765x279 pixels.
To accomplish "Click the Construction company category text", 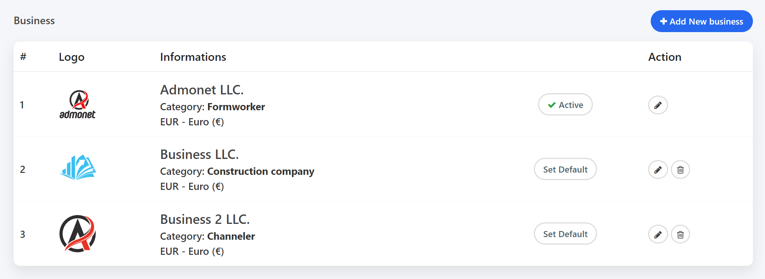I will (261, 171).
